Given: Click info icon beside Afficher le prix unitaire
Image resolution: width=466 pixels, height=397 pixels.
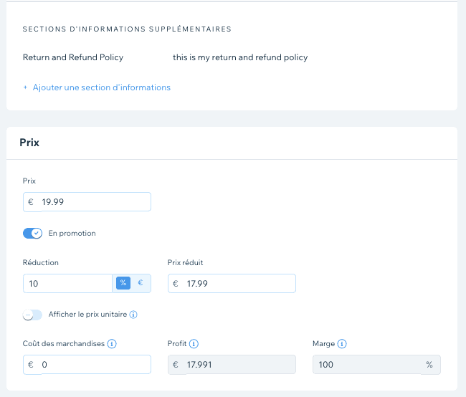Looking at the screenshot, I should (133, 315).
